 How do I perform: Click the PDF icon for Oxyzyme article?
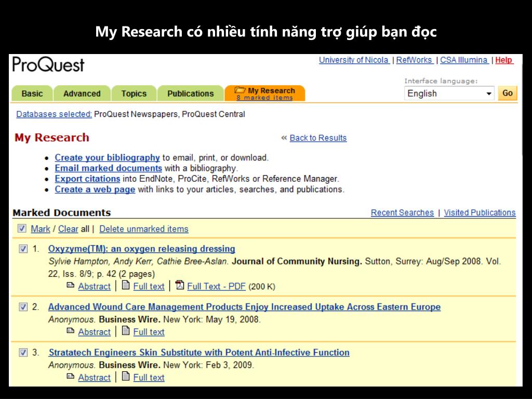coord(180,285)
